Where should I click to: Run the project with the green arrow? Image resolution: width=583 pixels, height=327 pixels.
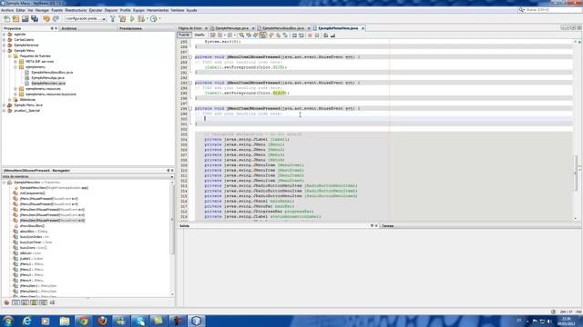coord(132,18)
